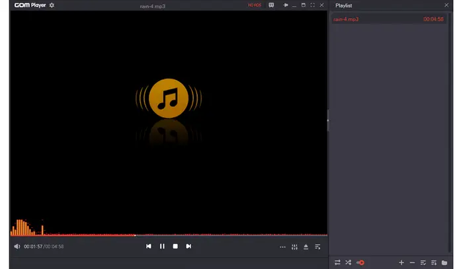
Task: Click the eject/open file icon
Action: 306,247
